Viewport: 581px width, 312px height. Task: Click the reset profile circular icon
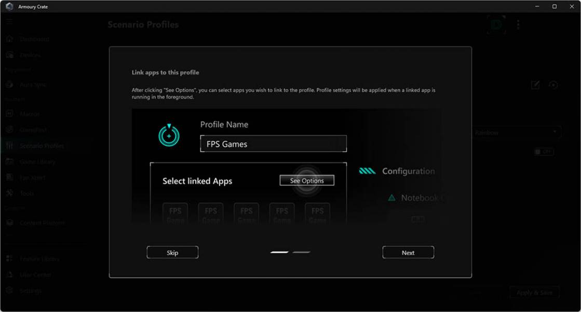pos(553,85)
